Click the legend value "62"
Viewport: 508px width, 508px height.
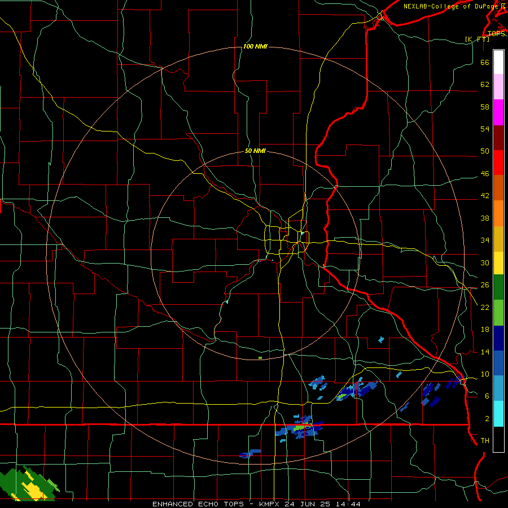485,85
